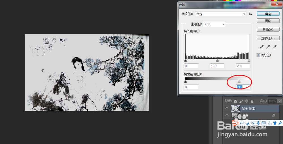Hide the 背景 layer
Image resolution: width=283 pixels, height=144 pixels.
coord(227,115)
